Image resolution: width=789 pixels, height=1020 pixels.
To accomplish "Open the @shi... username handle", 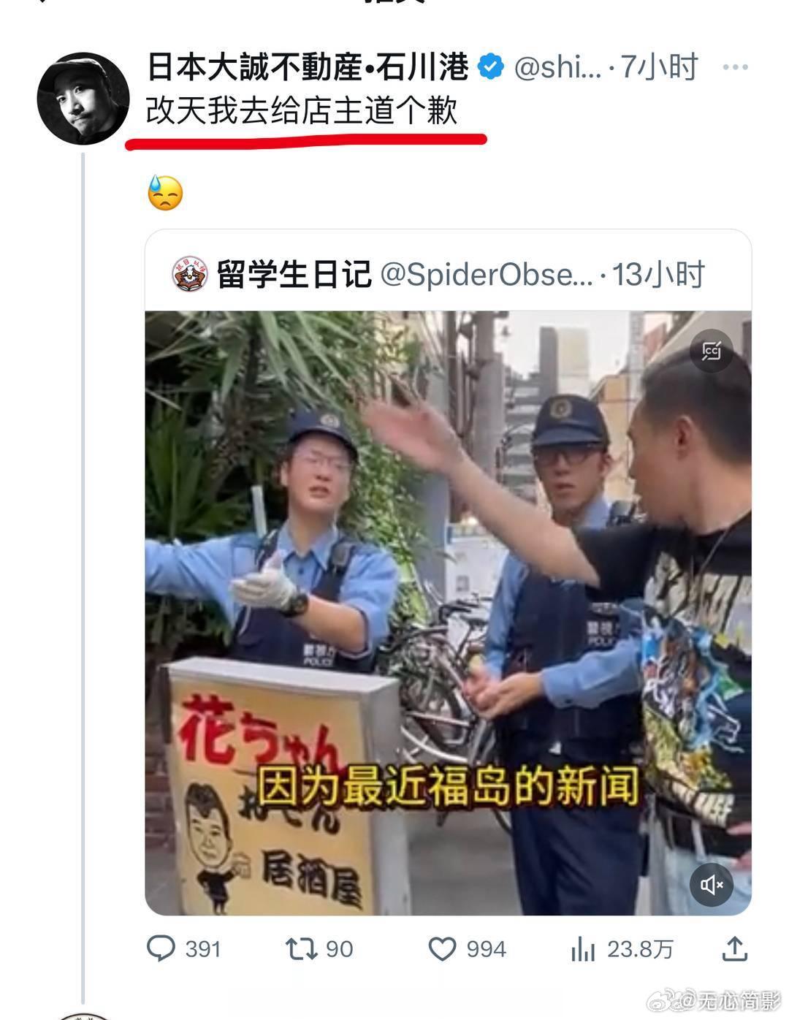I will (558, 67).
